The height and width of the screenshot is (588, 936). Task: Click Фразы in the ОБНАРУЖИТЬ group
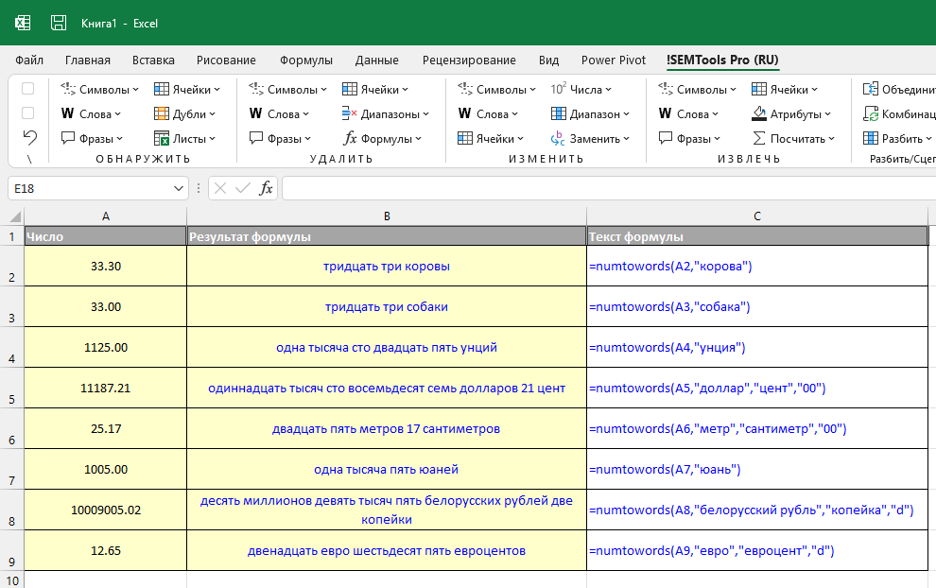coord(92,139)
